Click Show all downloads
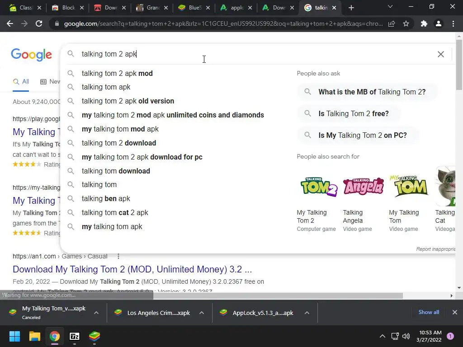Screen dimensions: 463x347 (x=429, y=312)
